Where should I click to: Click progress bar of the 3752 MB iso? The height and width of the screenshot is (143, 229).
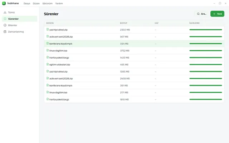[x=206, y=51]
